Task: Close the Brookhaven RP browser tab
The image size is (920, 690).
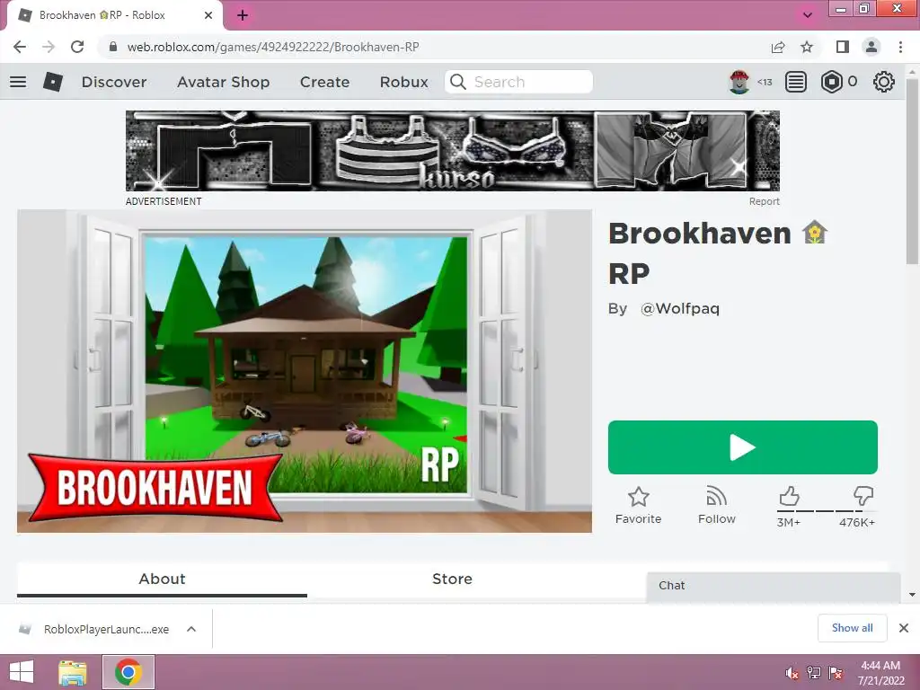Action: [208, 15]
